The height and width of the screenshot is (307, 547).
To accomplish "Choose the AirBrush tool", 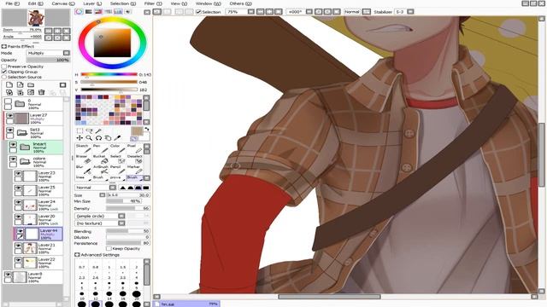I will 100,169.
